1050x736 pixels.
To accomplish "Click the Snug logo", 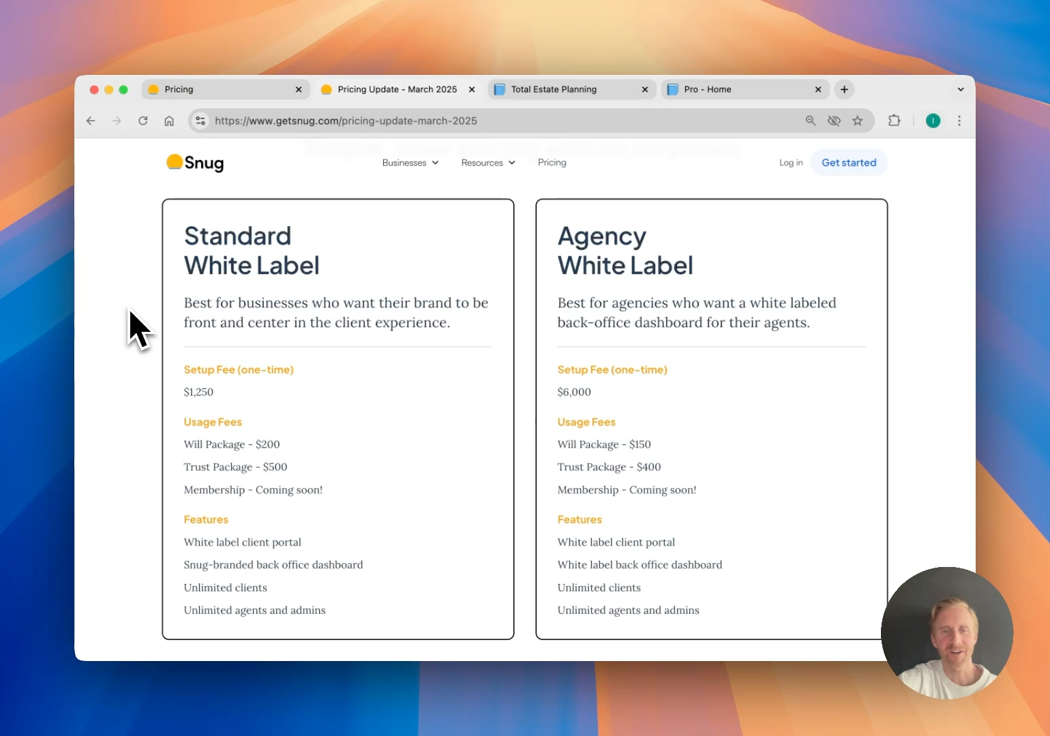I will coord(195,163).
